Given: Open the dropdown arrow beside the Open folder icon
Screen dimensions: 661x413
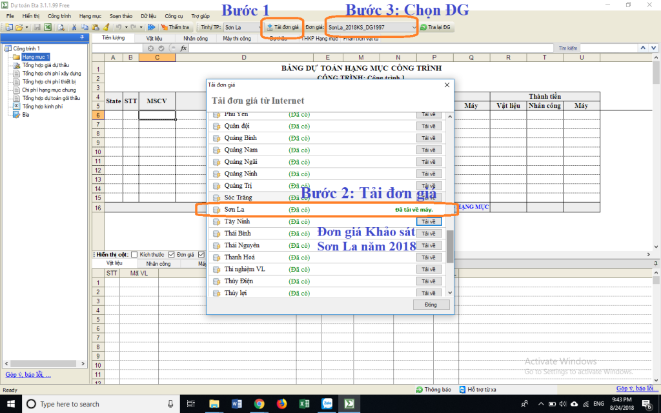Looking at the screenshot, I should (26, 27).
